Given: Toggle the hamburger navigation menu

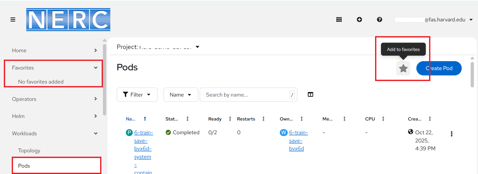Looking at the screenshot, I should pos(13,20).
